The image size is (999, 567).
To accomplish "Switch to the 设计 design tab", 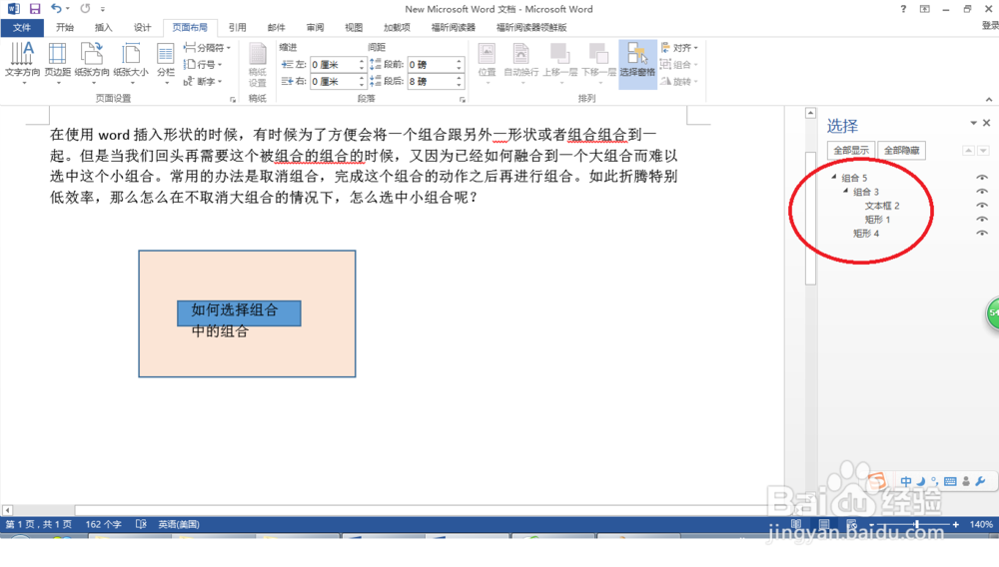I will 142,27.
